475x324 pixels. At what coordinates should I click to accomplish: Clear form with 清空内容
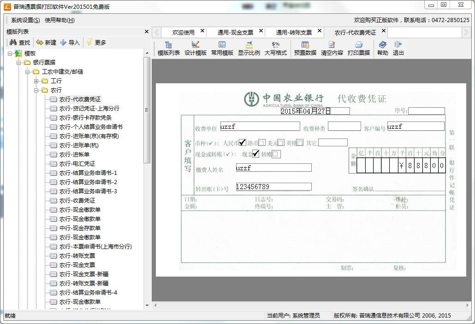(332, 49)
